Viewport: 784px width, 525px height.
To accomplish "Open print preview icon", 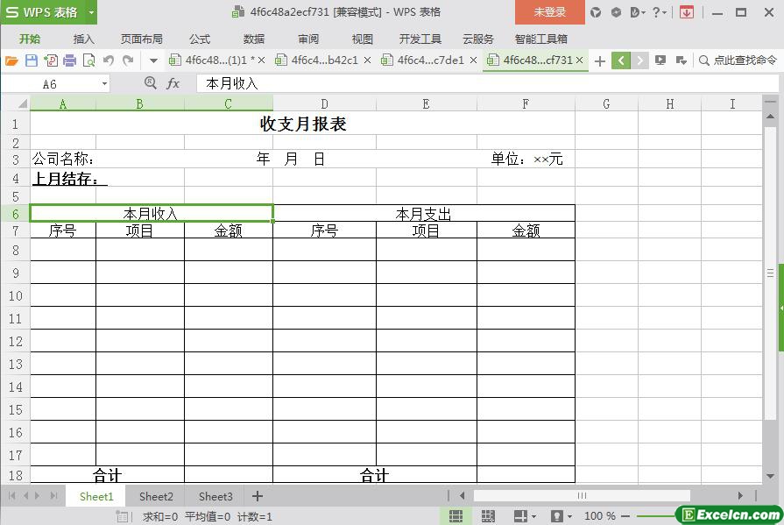I will pos(89,60).
